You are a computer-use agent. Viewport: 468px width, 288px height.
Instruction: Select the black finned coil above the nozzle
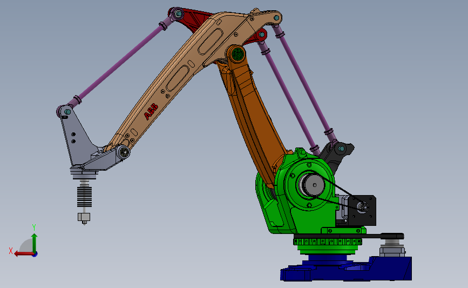click(84, 196)
